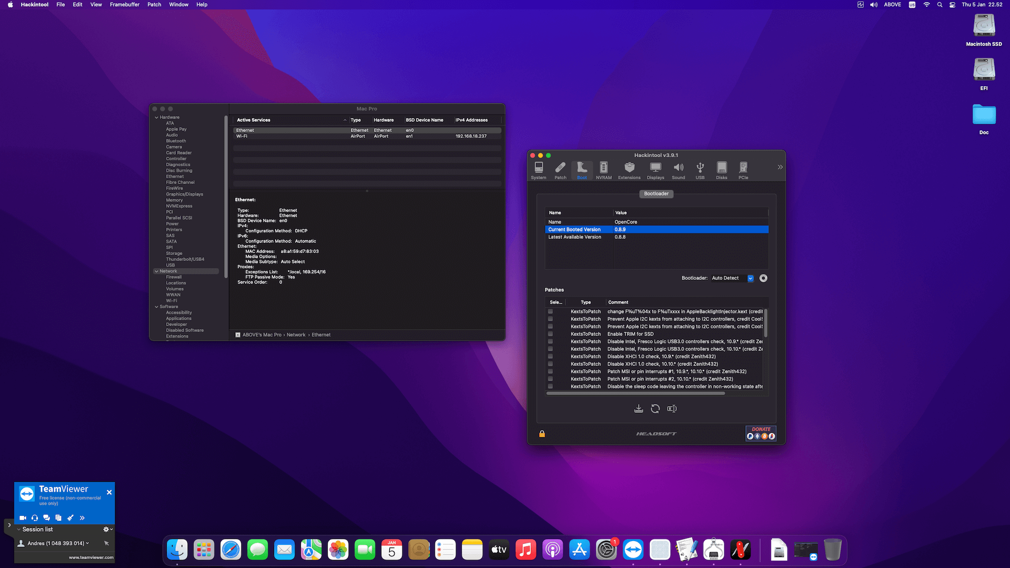Click the Mac Pro sidebar scrollbar
Viewport: 1010px width, 568px height.
(x=226, y=196)
